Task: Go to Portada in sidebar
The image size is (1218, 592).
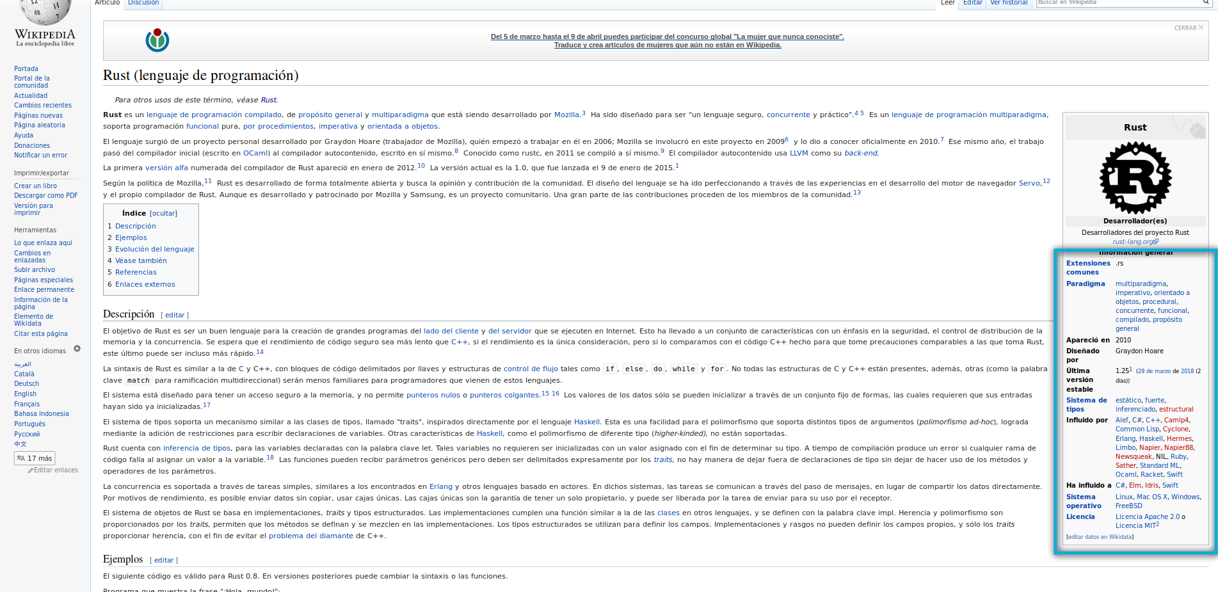Action: tap(26, 69)
